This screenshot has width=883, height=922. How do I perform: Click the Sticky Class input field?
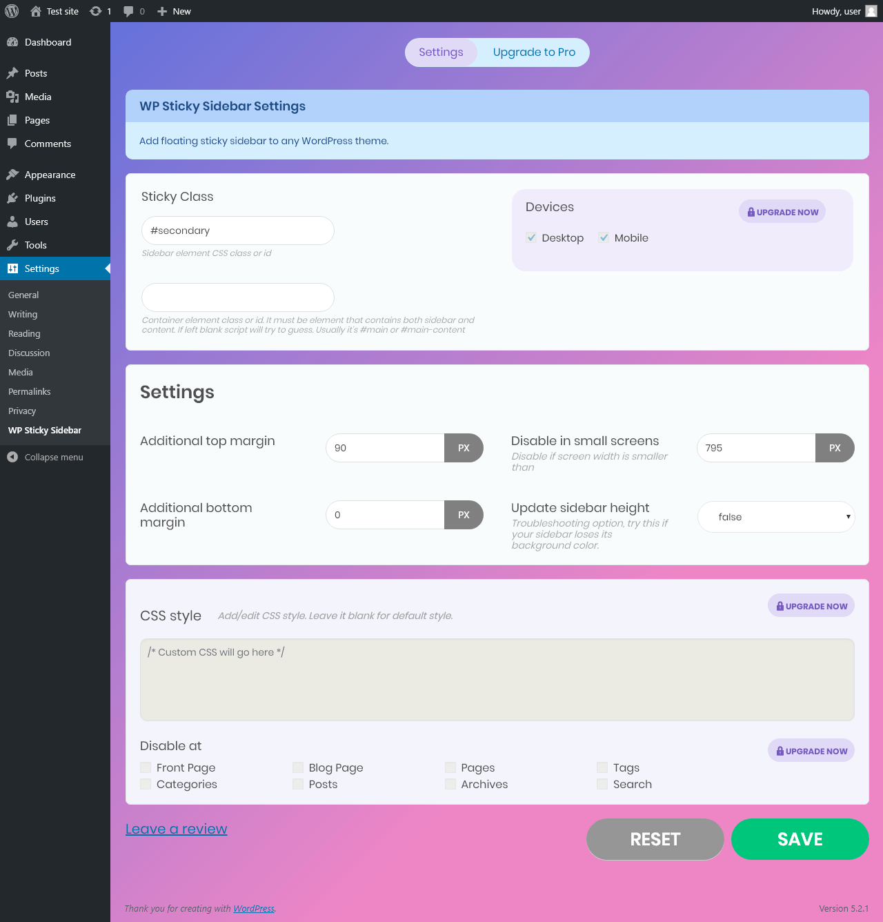pyautogui.click(x=238, y=230)
